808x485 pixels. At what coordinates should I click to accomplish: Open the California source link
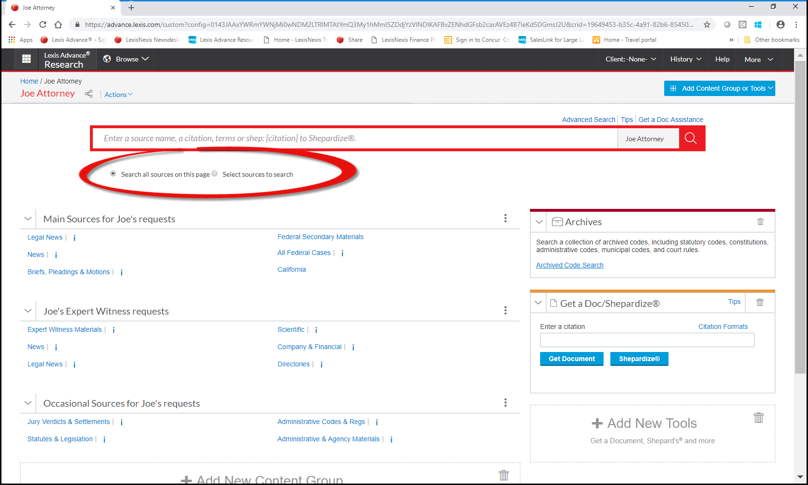tap(291, 269)
